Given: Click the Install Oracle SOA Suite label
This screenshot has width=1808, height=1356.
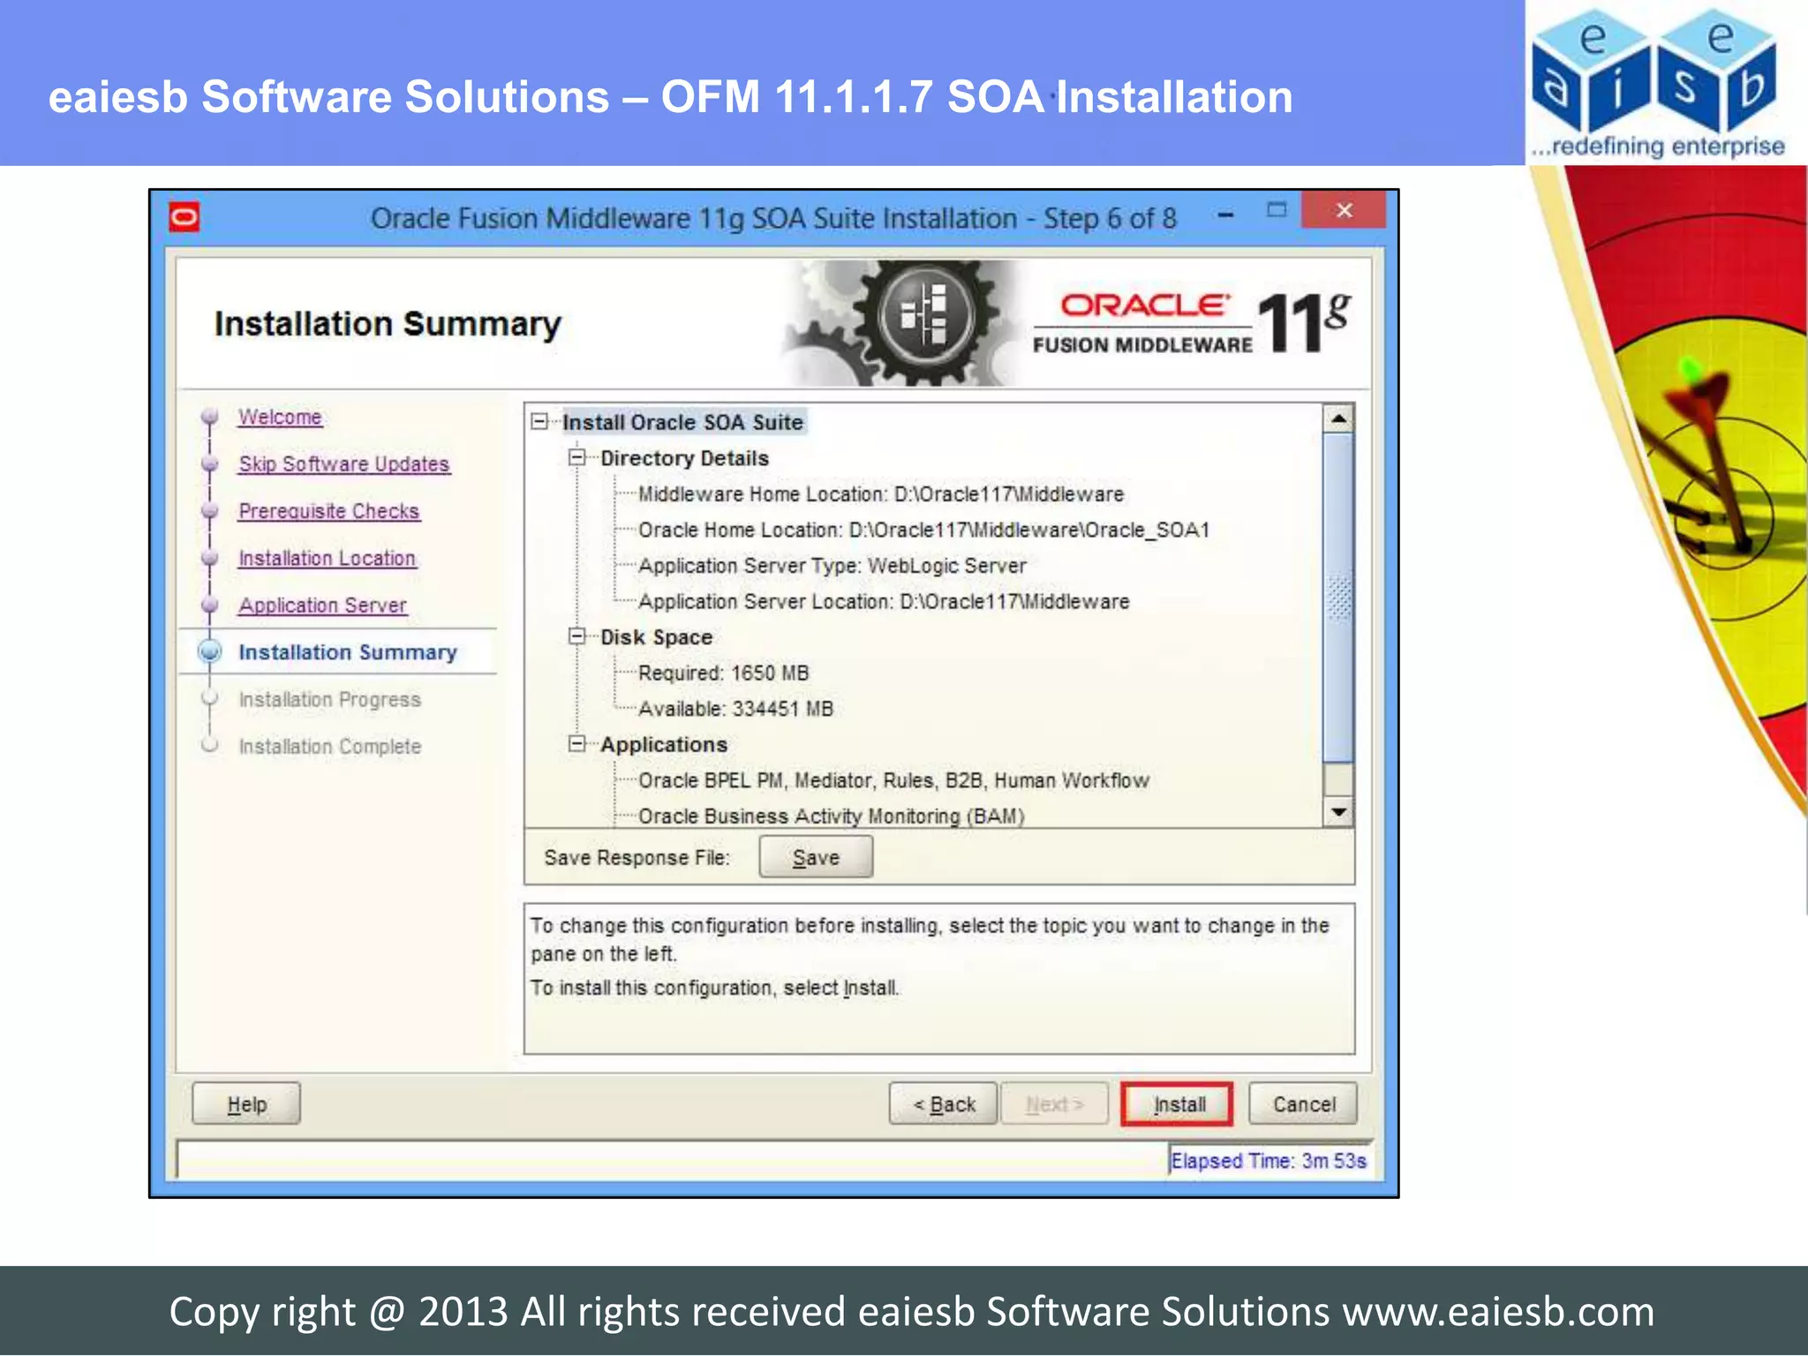Looking at the screenshot, I should (682, 422).
